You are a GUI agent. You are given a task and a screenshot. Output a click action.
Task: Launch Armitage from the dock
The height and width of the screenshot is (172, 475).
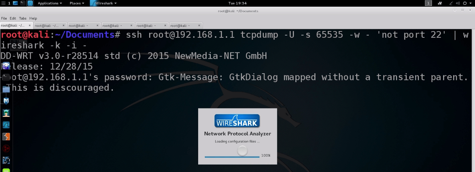(x=6, y=113)
